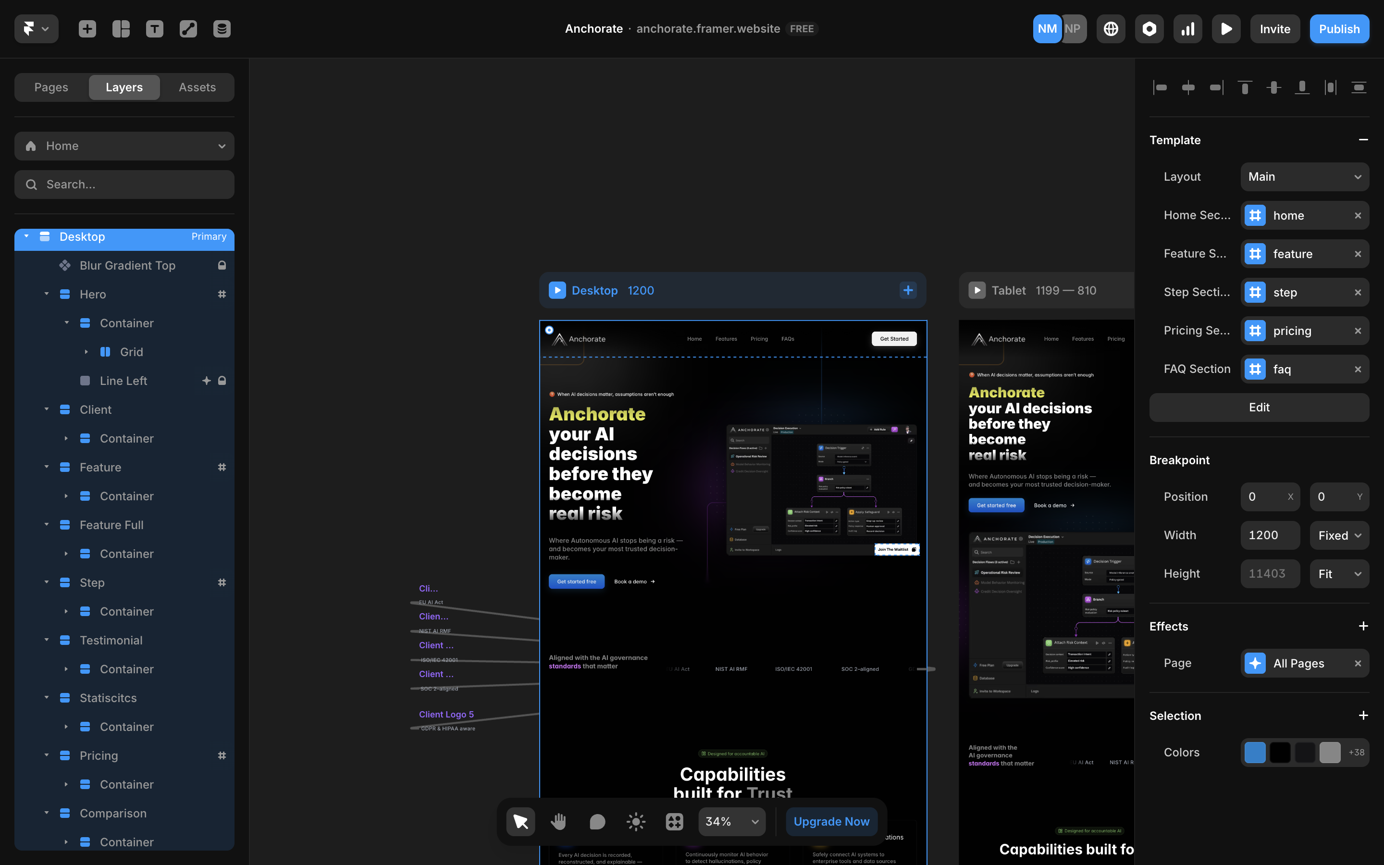The height and width of the screenshot is (865, 1384).
Task: Open the site analytics bar-chart icon
Action: (x=1187, y=29)
